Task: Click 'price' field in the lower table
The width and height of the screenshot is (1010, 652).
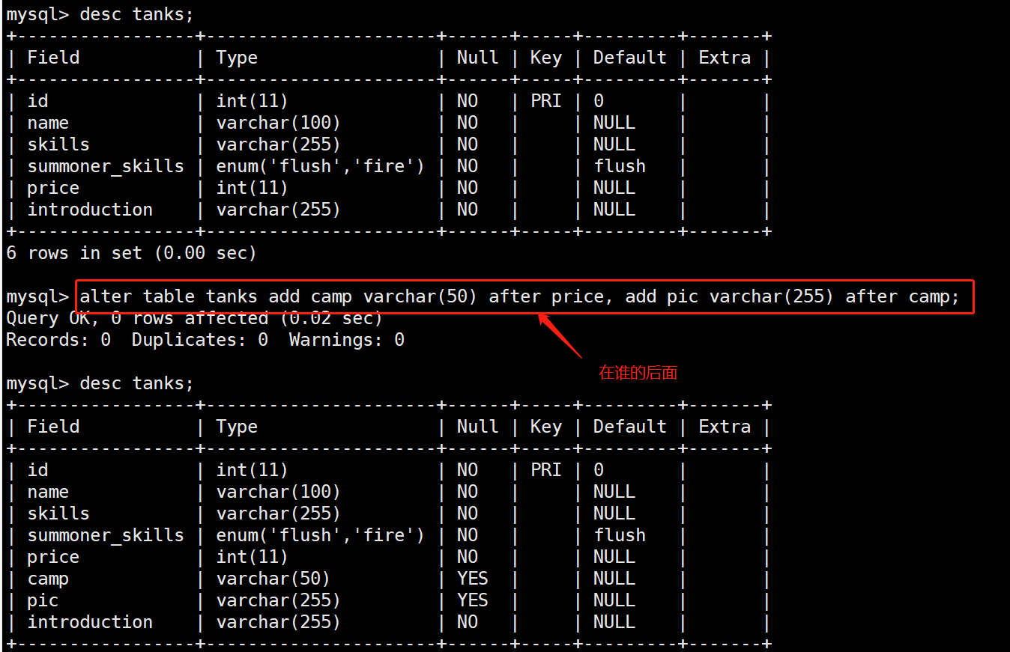Action: [x=53, y=558]
